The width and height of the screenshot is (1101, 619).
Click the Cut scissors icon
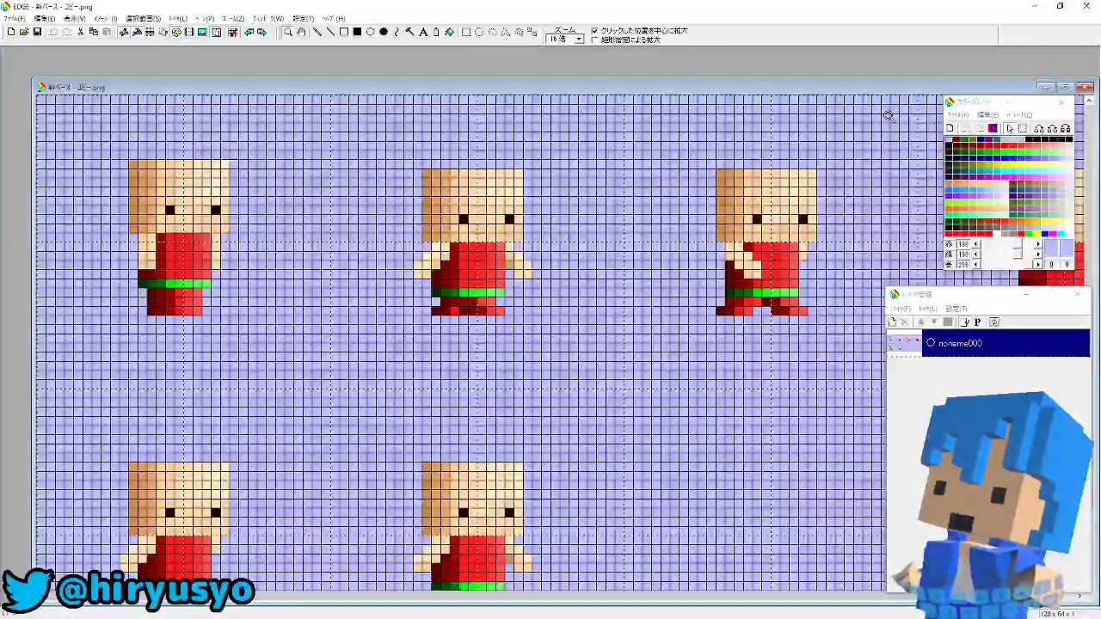tap(80, 32)
